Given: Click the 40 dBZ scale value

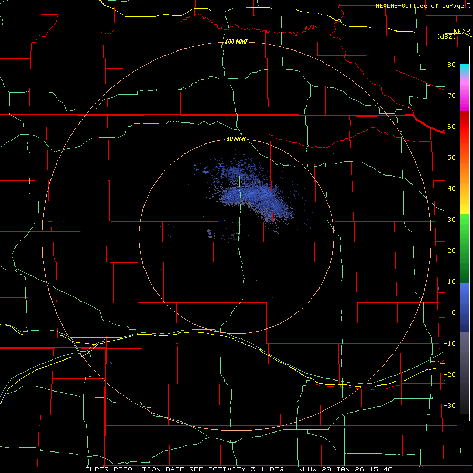Looking at the screenshot, I should click(x=451, y=189).
